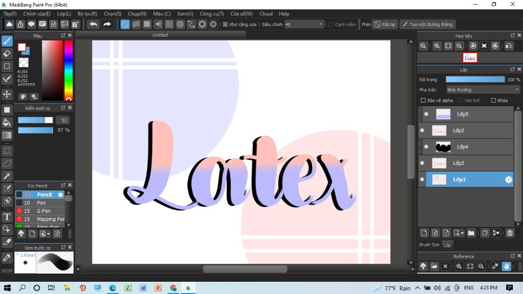Open the Lớp(L) menu
Image resolution: width=523 pixels, height=294 pixels.
point(64,14)
